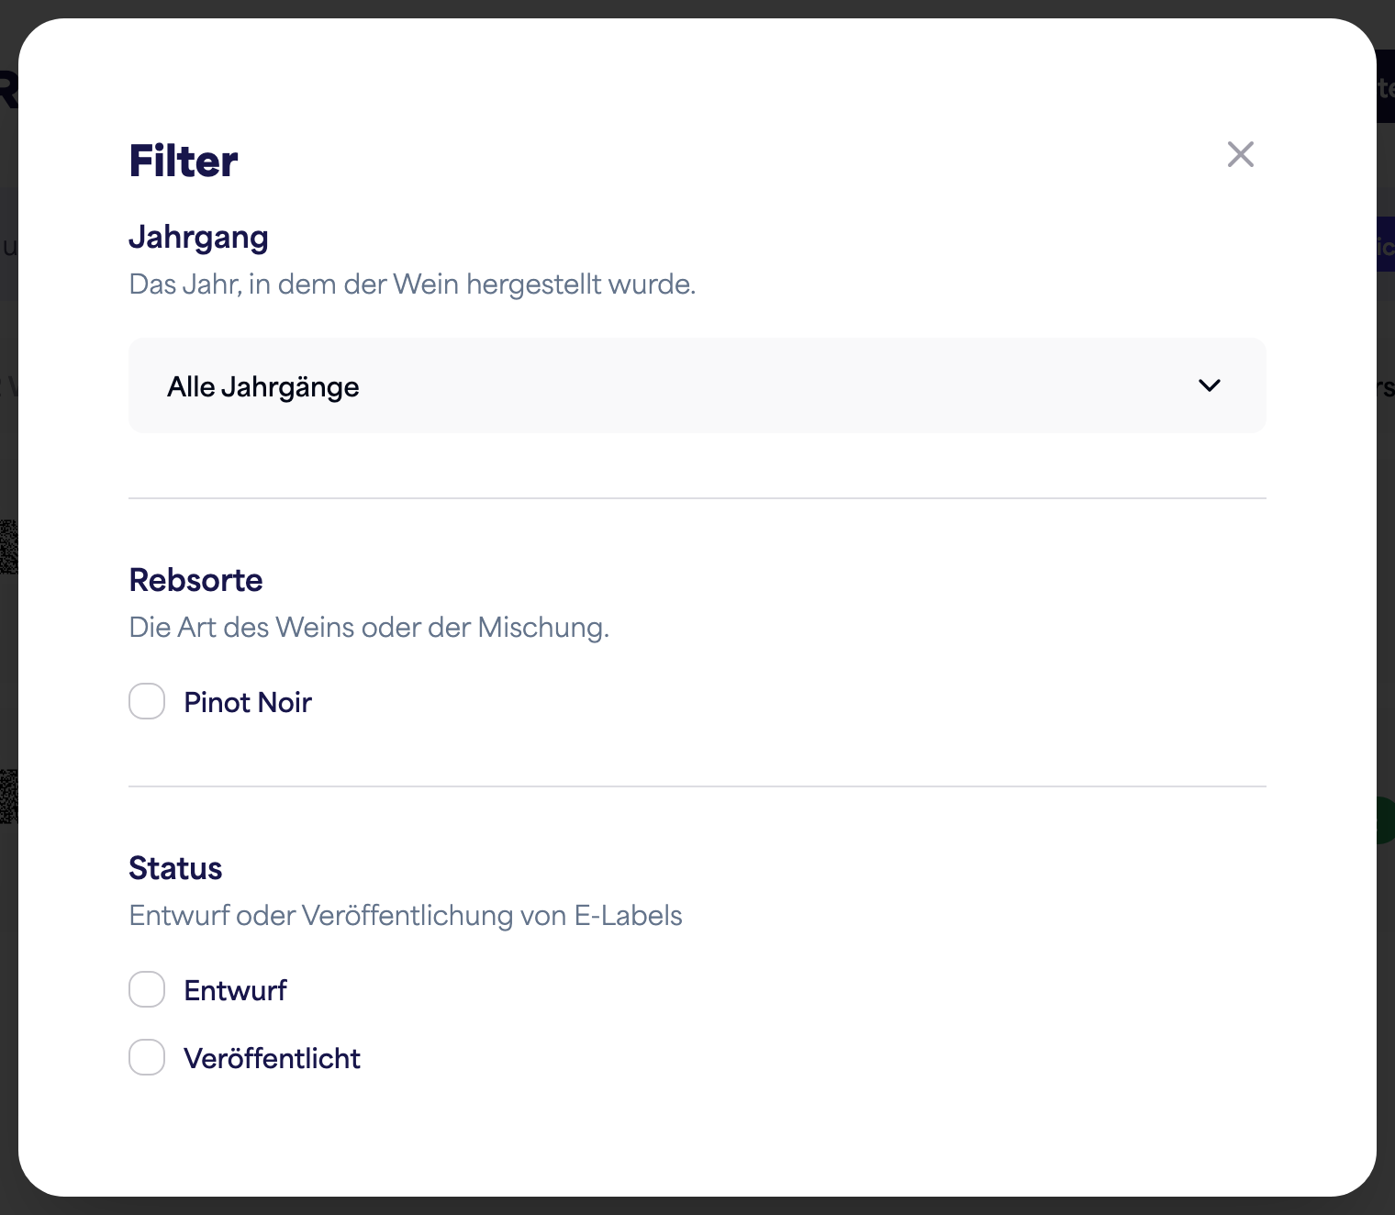Image resolution: width=1395 pixels, height=1215 pixels.
Task: Enable the Entwurf status checkbox
Action: (x=147, y=989)
